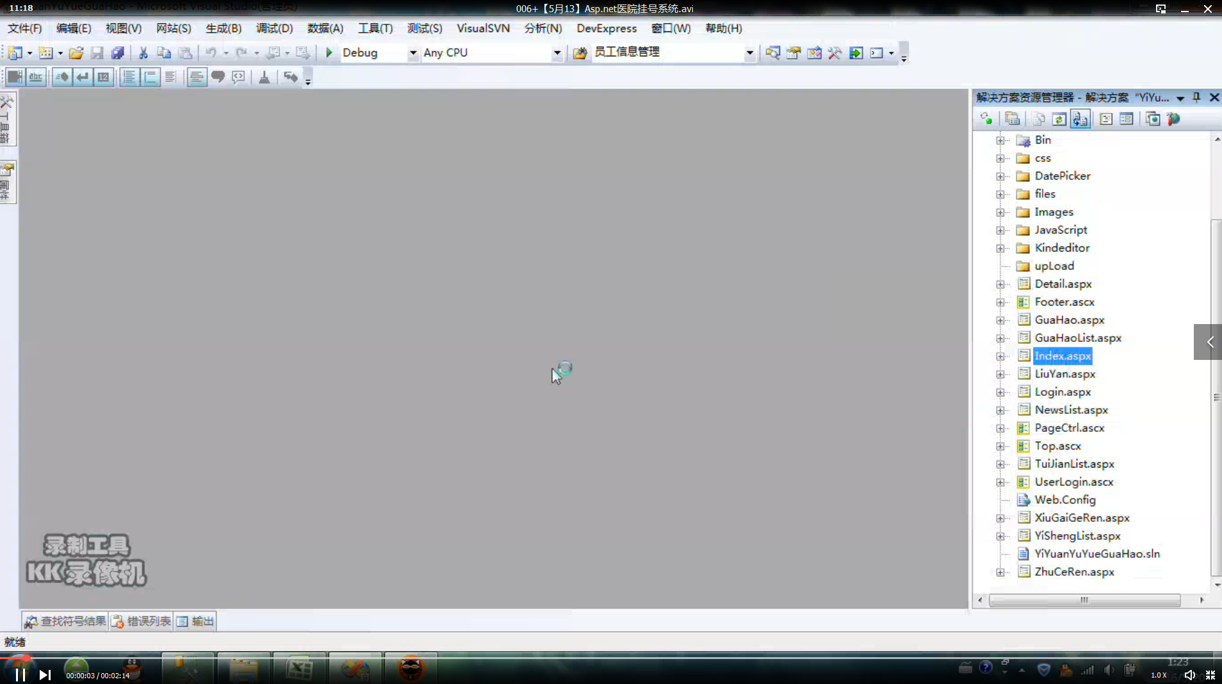This screenshot has height=684, width=1222.
Task: Expand the DatePicker folder node
Action: (1000, 176)
